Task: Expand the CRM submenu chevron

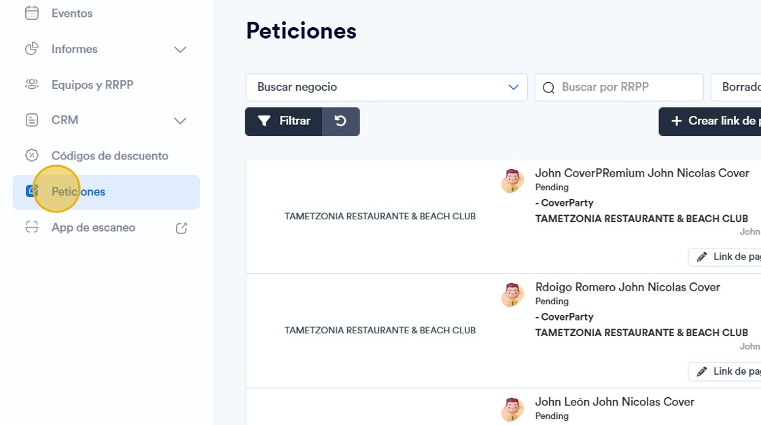Action: pos(180,121)
